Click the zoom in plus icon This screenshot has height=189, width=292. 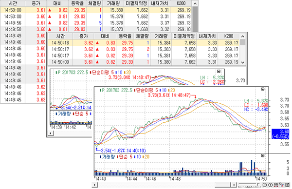pyautogui.click(x=271, y=185)
